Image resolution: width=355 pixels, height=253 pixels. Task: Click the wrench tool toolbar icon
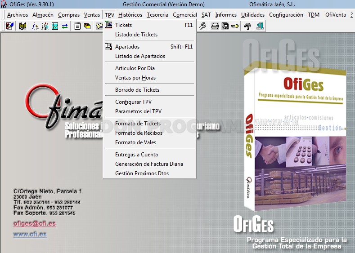pyautogui.click(x=202, y=26)
